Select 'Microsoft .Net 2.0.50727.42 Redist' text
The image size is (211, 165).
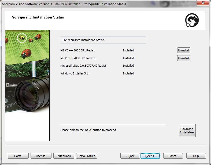[83, 66]
